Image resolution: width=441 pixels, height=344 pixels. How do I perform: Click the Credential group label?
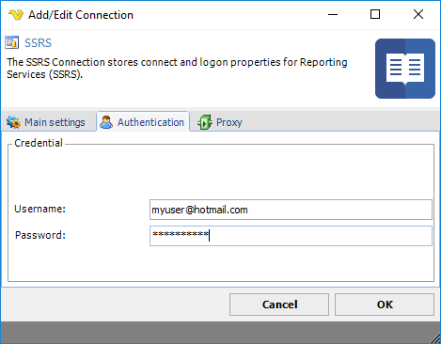[39, 143]
